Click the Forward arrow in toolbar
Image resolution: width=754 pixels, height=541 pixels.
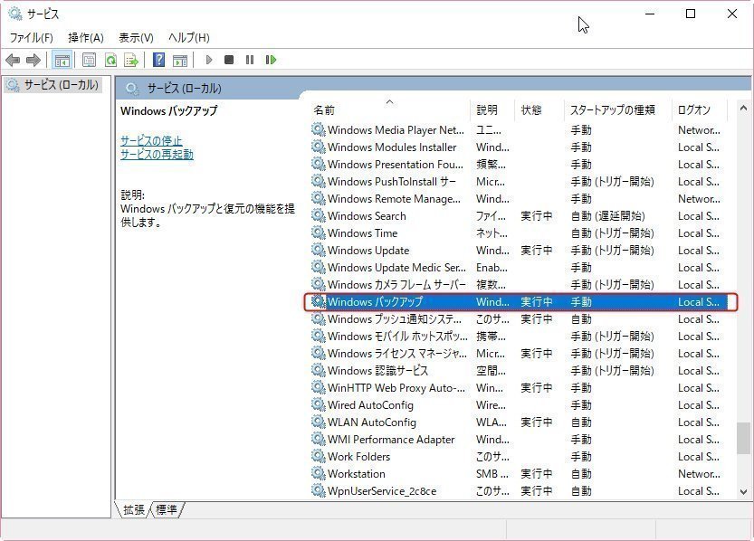(x=33, y=60)
